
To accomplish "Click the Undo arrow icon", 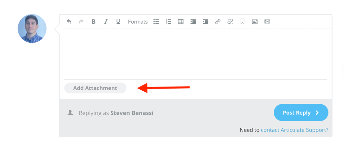I will (x=69, y=22).
